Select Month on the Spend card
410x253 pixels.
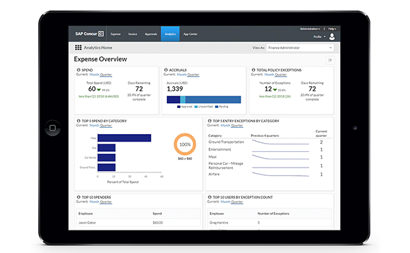pyautogui.click(x=94, y=75)
